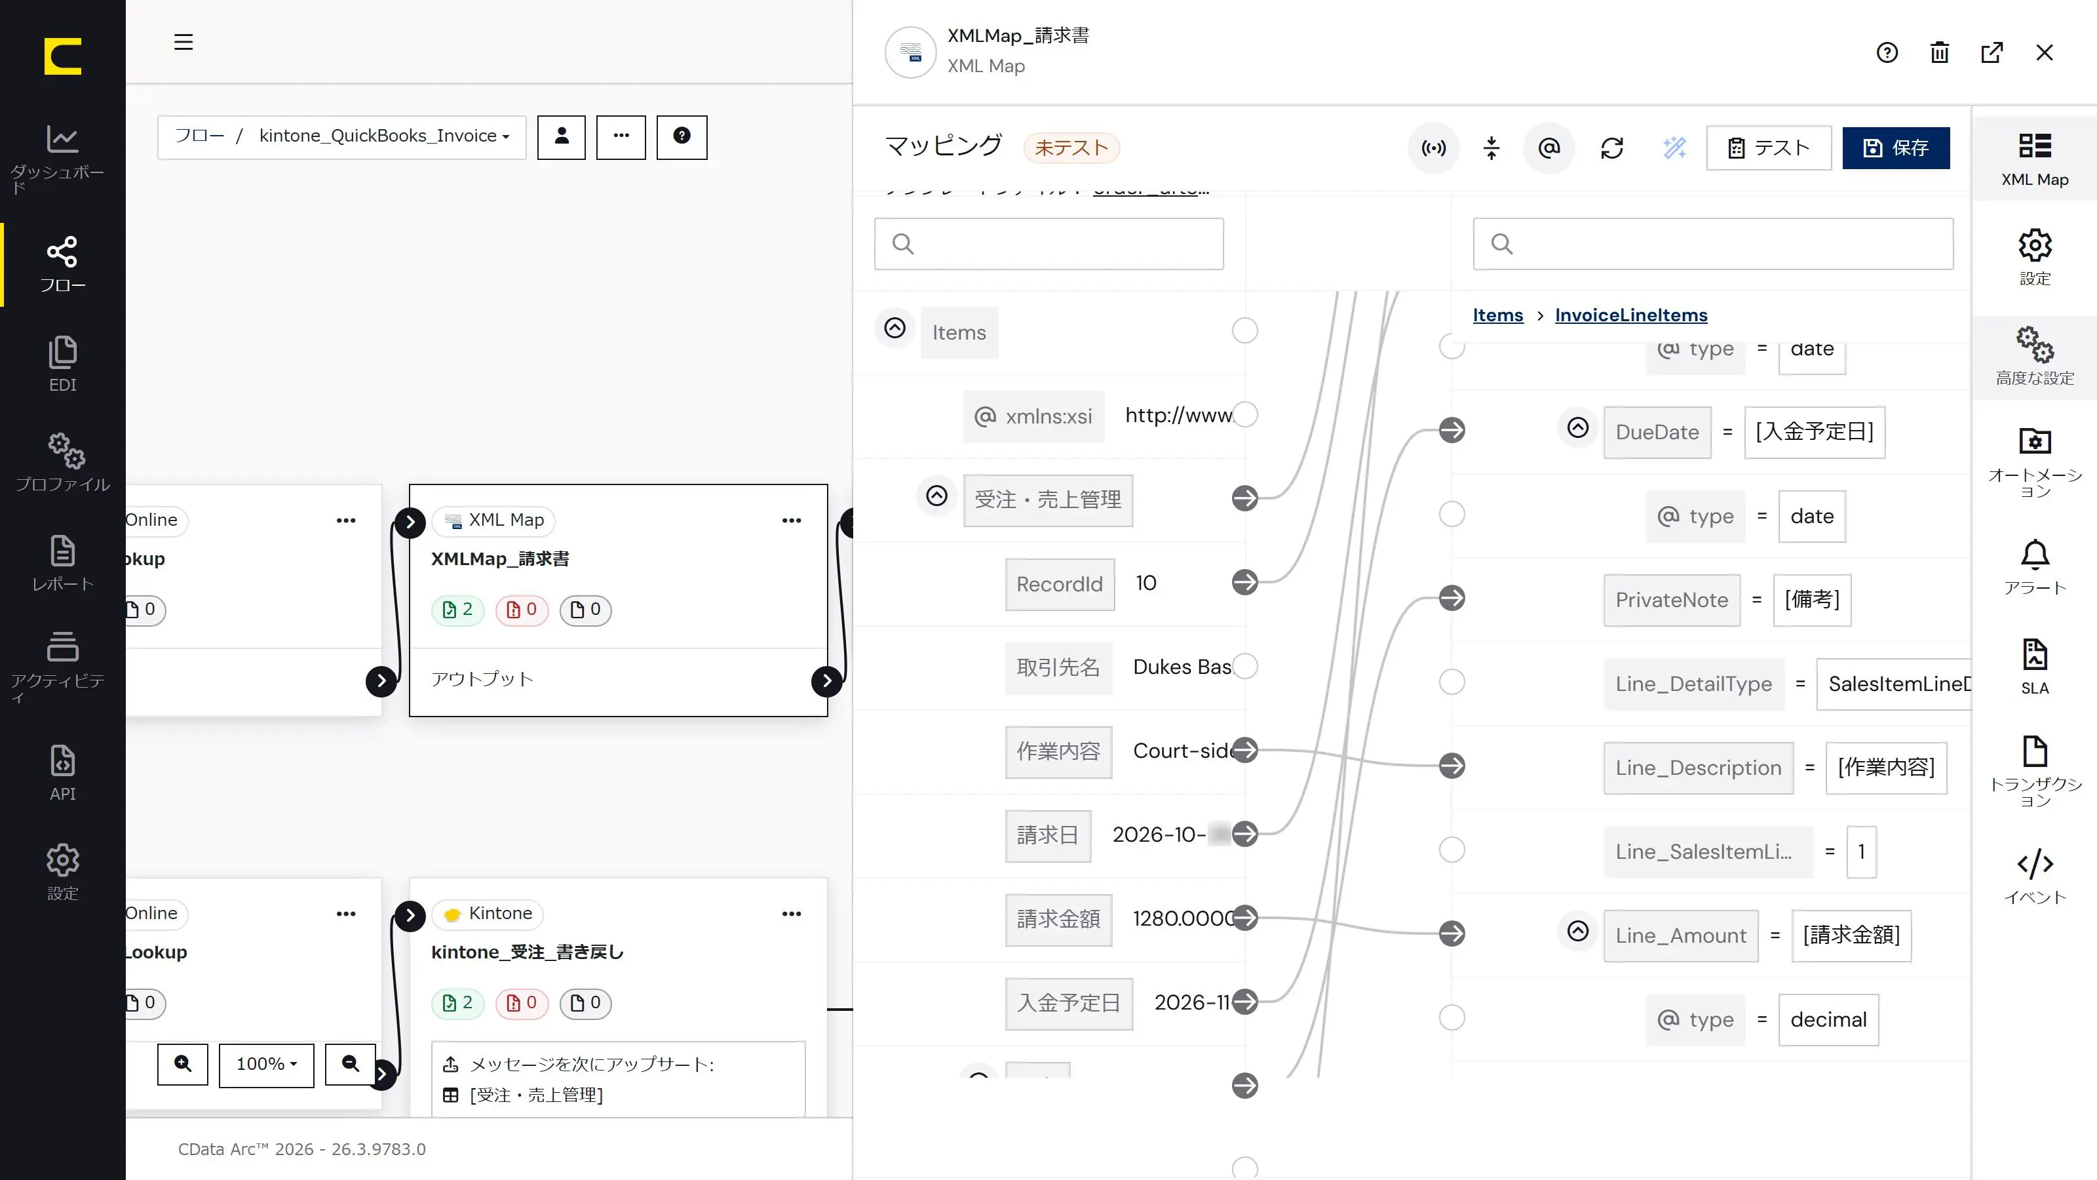Click the mapping circle next to 取引先名
The height and width of the screenshot is (1180, 2097).
(x=1244, y=667)
